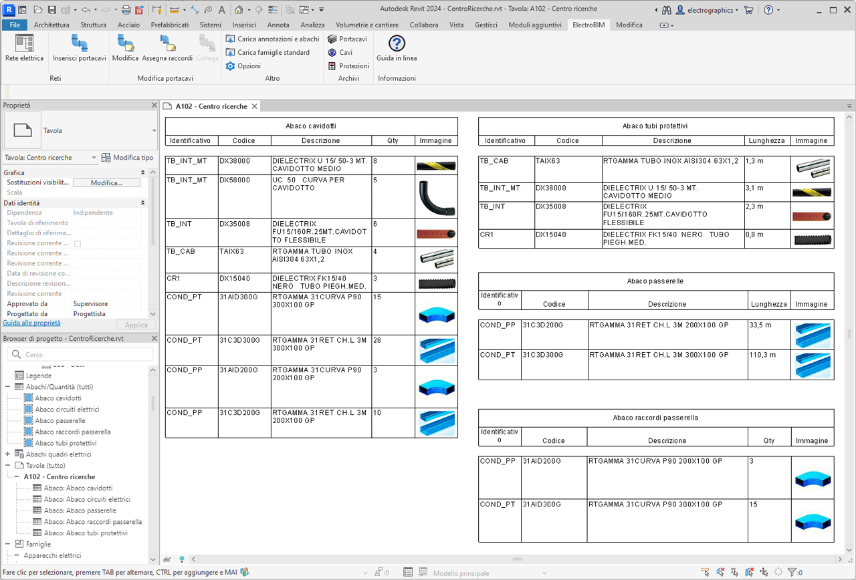Image resolution: width=856 pixels, height=580 pixels.
Task: Open the Rete elettrica tool
Action: 25,49
